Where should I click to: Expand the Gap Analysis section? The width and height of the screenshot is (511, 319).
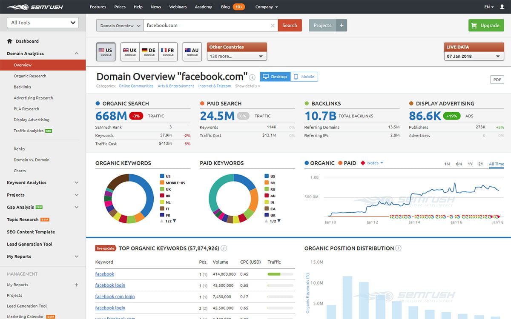coord(76,207)
